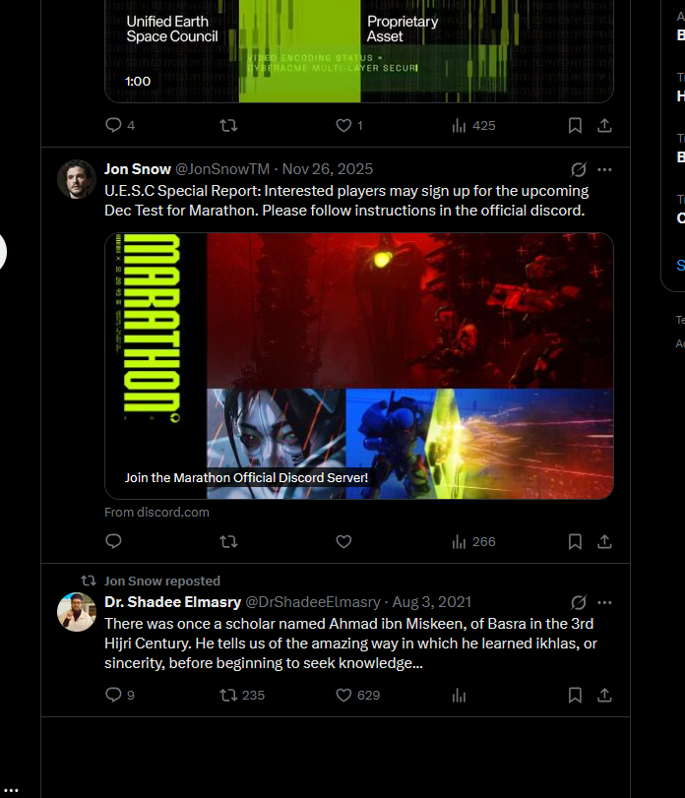Open Grok icon on Dr. Shadee Elmasry's post

point(579,602)
